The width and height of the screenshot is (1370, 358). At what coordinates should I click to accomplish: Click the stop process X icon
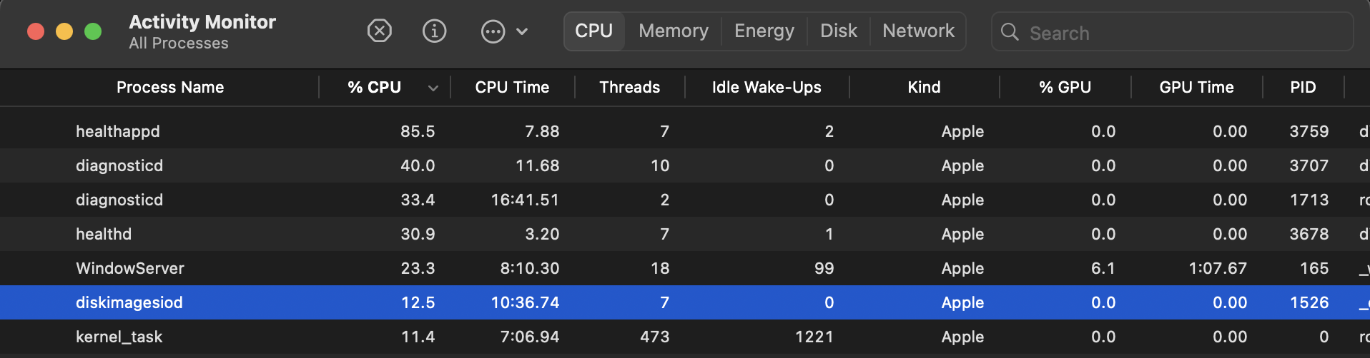[x=380, y=31]
